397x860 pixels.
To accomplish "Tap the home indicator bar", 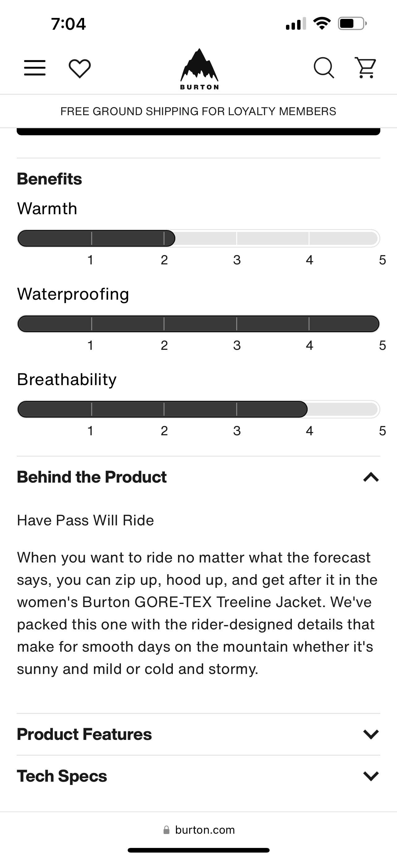I will click(x=198, y=850).
